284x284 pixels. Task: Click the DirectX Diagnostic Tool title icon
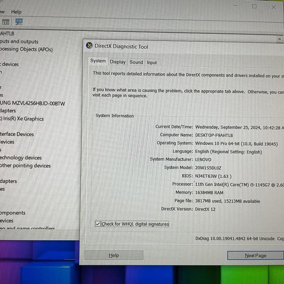[89, 46]
